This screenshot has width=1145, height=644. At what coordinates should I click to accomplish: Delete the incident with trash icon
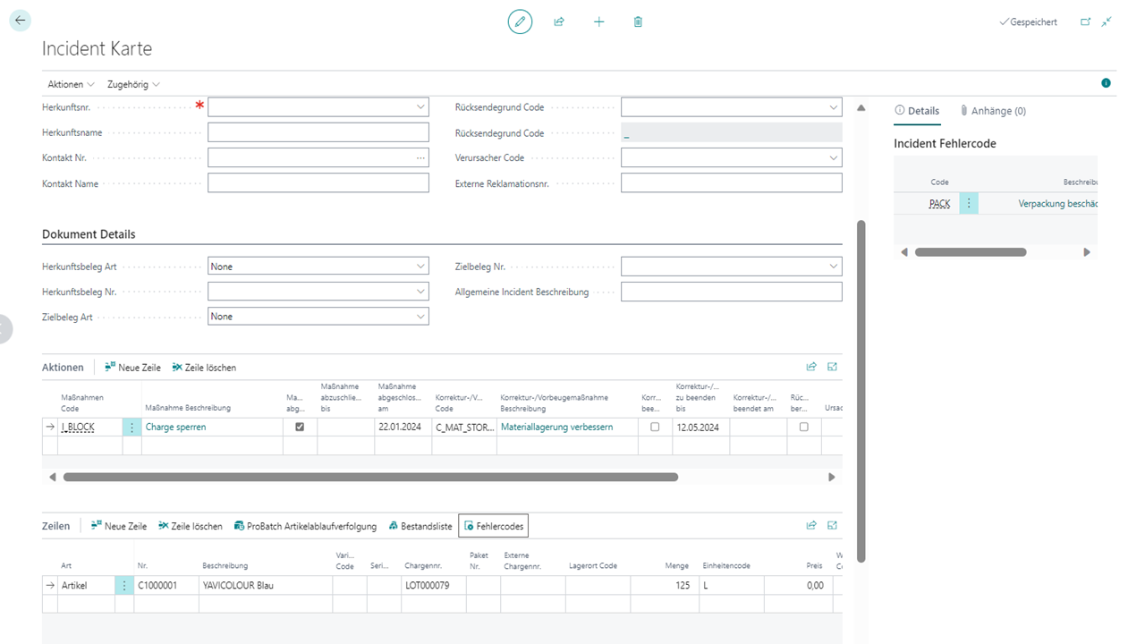point(638,21)
